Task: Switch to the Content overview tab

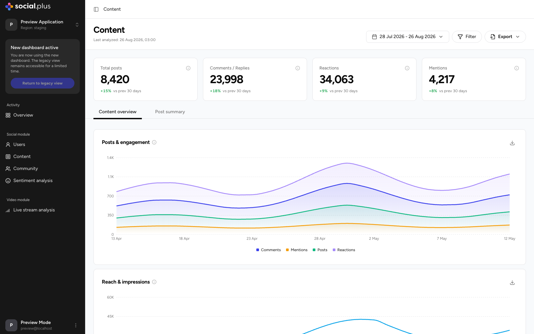Action: coord(117,112)
